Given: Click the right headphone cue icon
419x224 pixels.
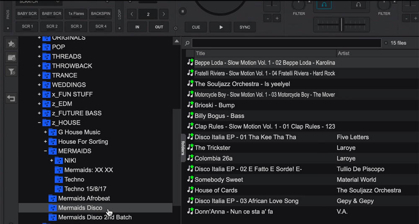Looking at the screenshot, I should pyautogui.click(x=359, y=4).
